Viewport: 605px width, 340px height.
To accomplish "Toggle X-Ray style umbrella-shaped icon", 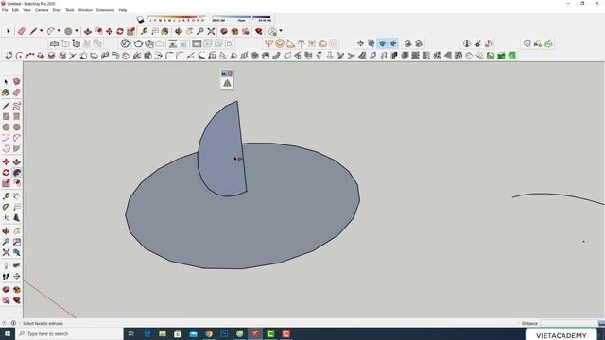I will click(x=55, y=43).
